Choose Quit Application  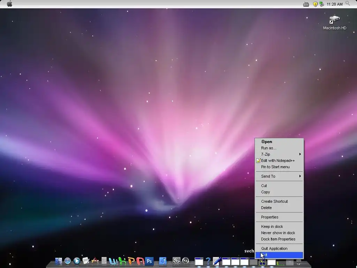[279, 248]
